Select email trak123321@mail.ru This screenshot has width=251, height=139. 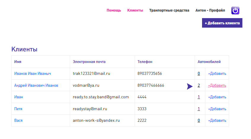[x=91, y=74]
